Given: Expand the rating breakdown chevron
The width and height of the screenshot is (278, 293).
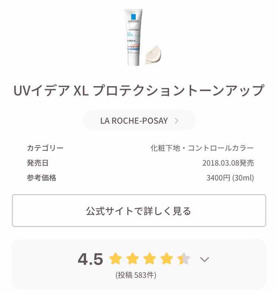Looking at the screenshot, I should [204, 259].
